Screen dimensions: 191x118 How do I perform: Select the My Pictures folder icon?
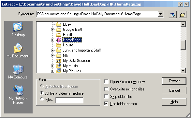[x=59, y=71]
